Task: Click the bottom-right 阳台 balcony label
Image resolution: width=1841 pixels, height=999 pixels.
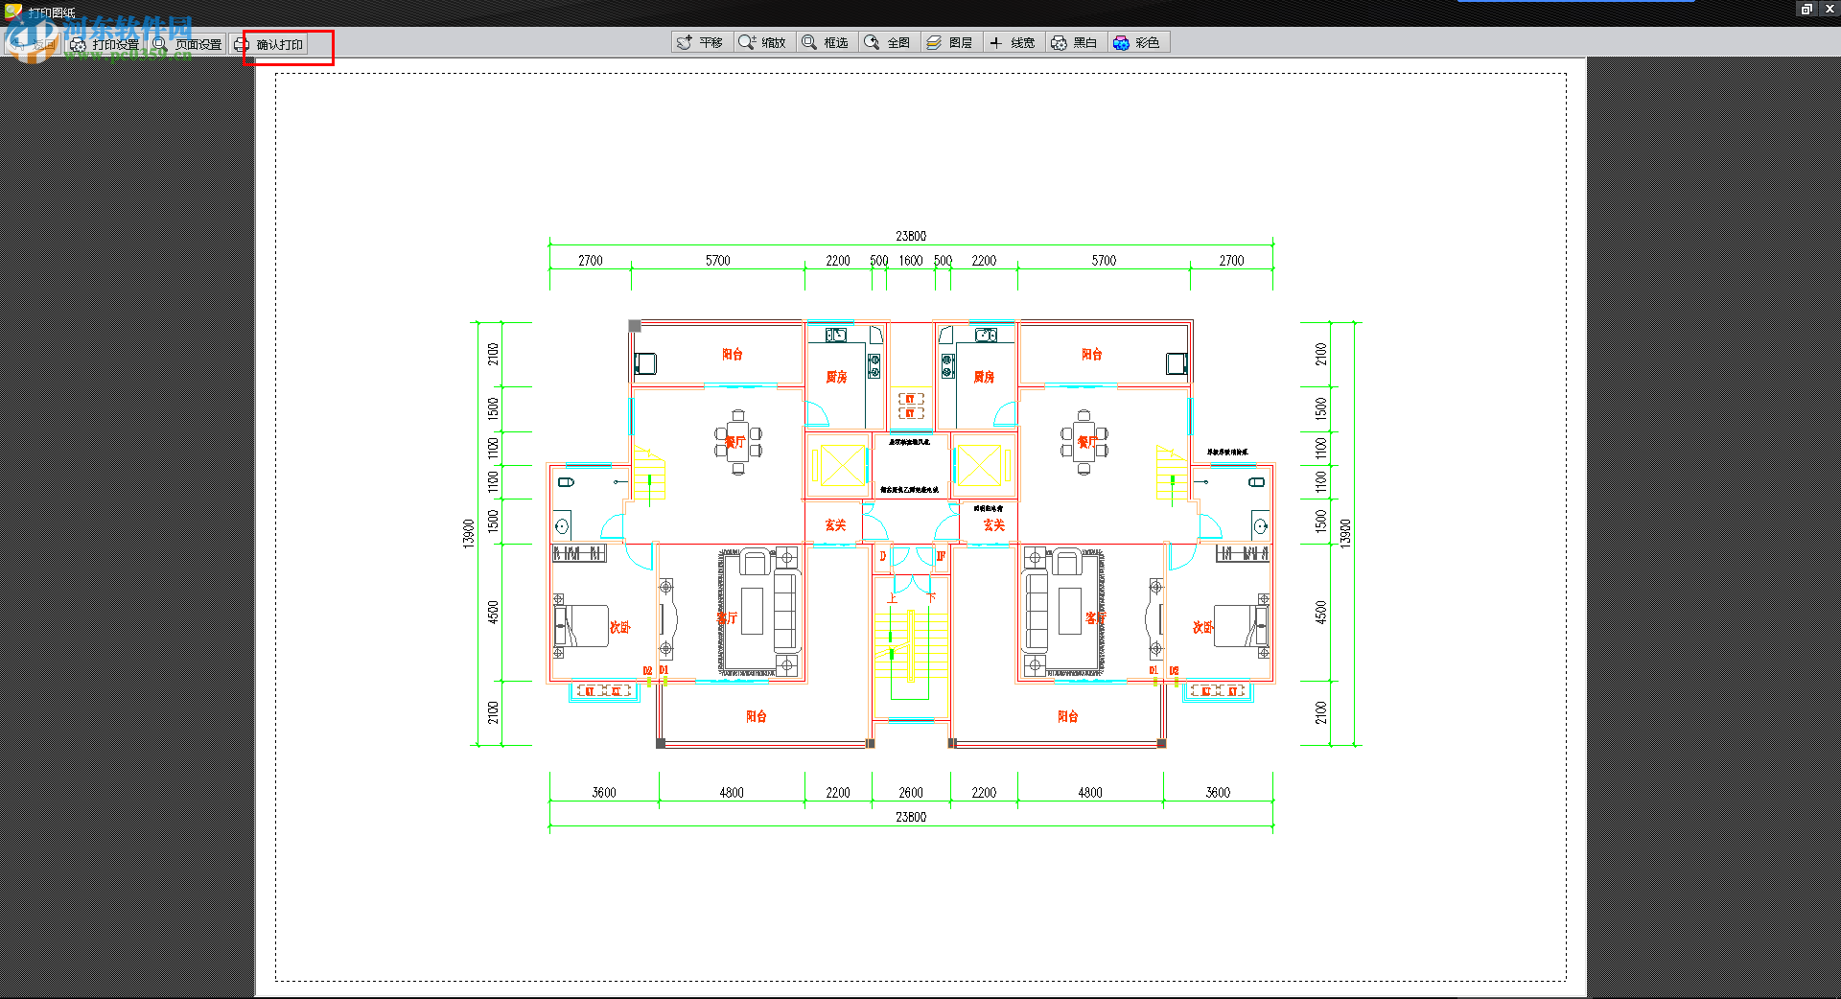Action: (x=1067, y=716)
